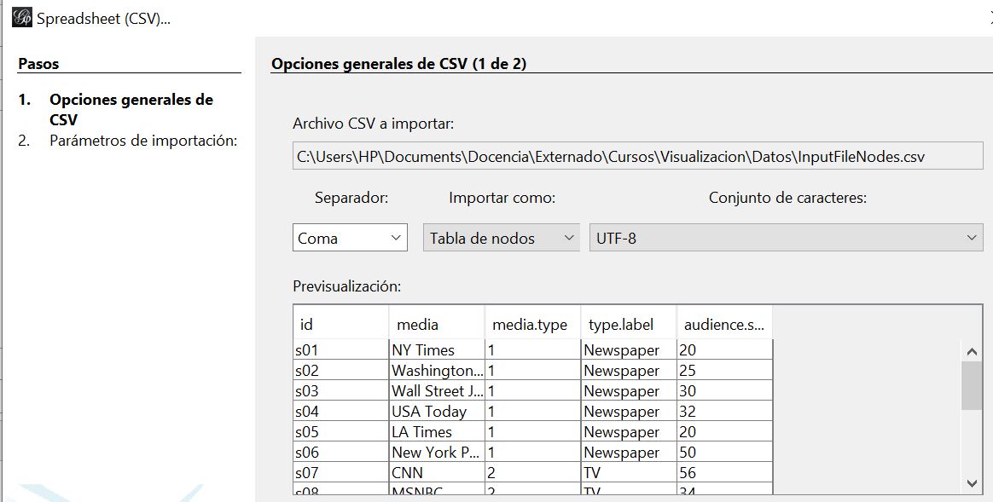This screenshot has width=993, height=502.
Task: Click the media column header
Action: coord(437,325)
